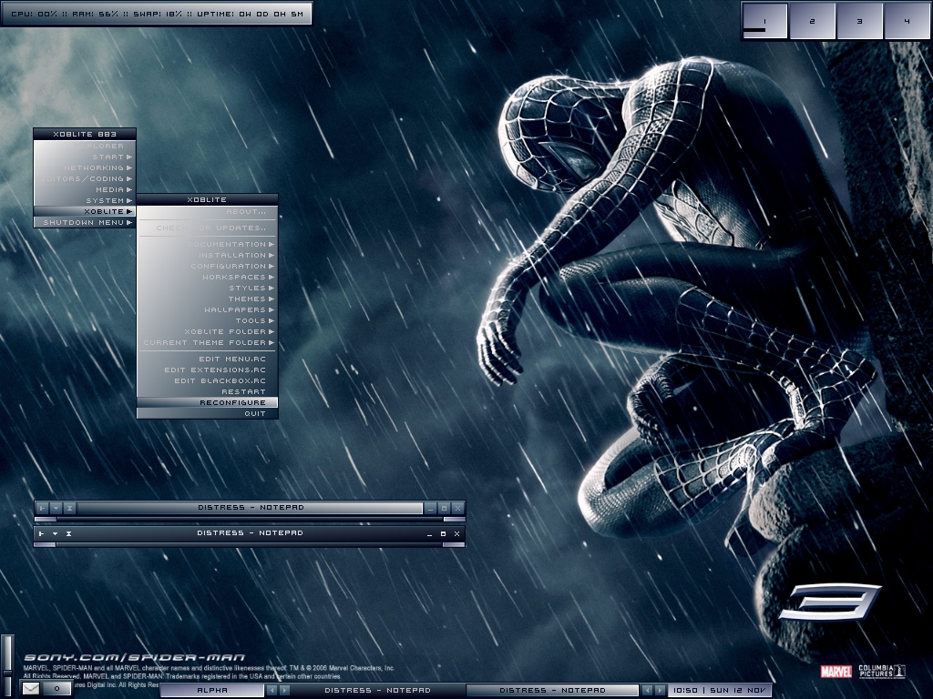
Task: Click the down-arrow button on the upper Notepad window
Action: [x=56, y=508]
